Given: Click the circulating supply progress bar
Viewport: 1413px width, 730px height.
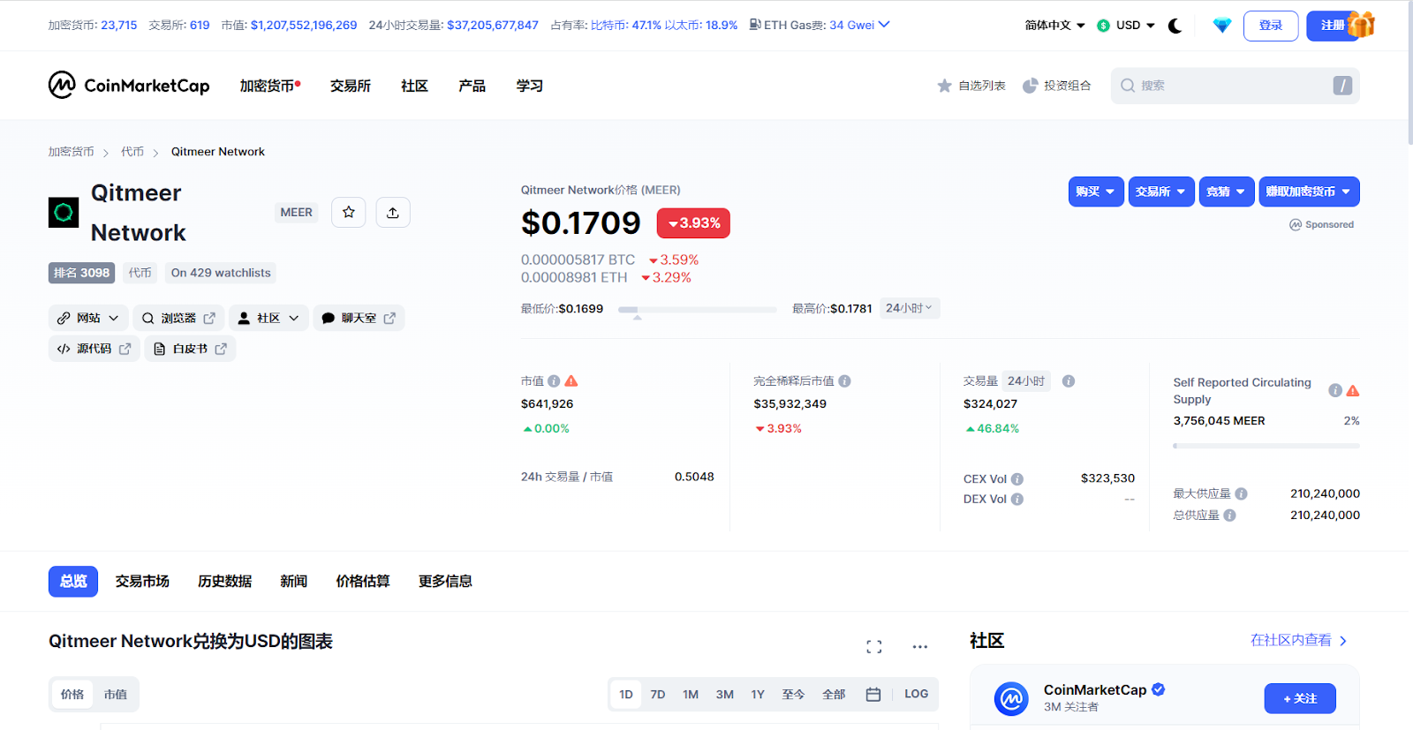Looking at the screenshot, I should (1266, 447).
